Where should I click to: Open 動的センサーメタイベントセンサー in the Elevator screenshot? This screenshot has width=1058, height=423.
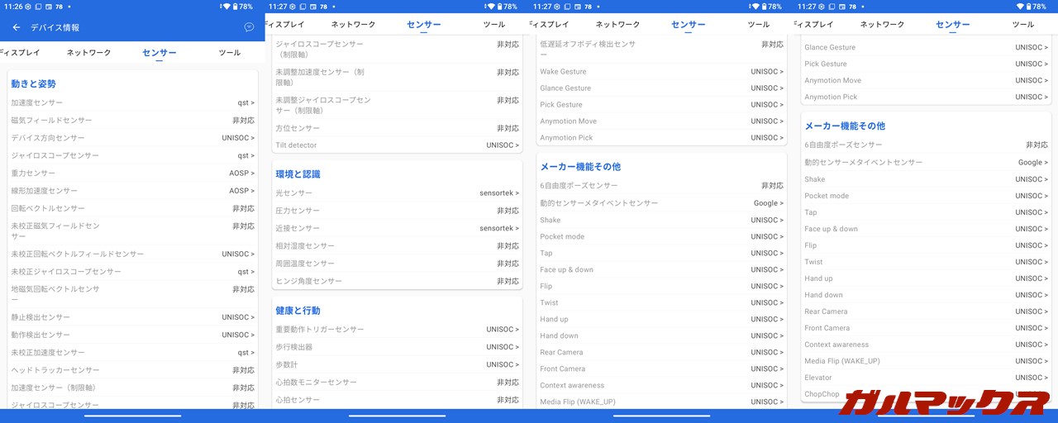[926, 163]
